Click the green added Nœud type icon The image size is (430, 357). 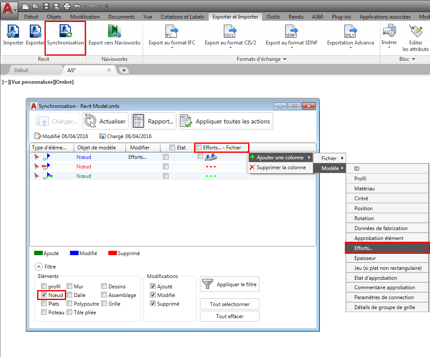point(48,176)
